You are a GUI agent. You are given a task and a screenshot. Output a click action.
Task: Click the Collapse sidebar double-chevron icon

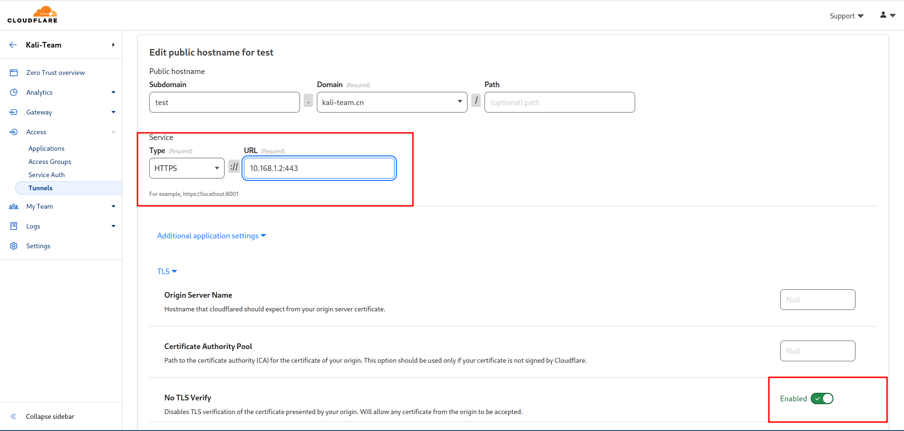tap(13, 416)
